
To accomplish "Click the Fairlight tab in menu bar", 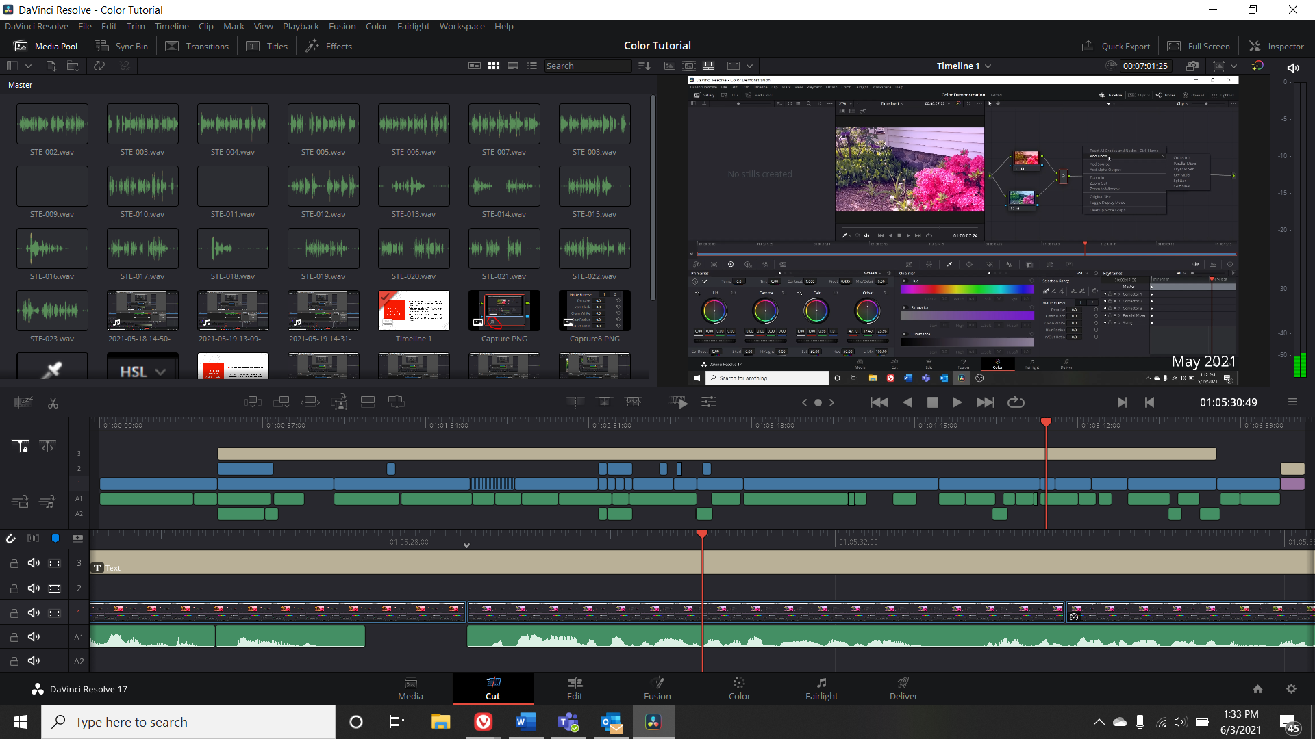I will [411, 26].
